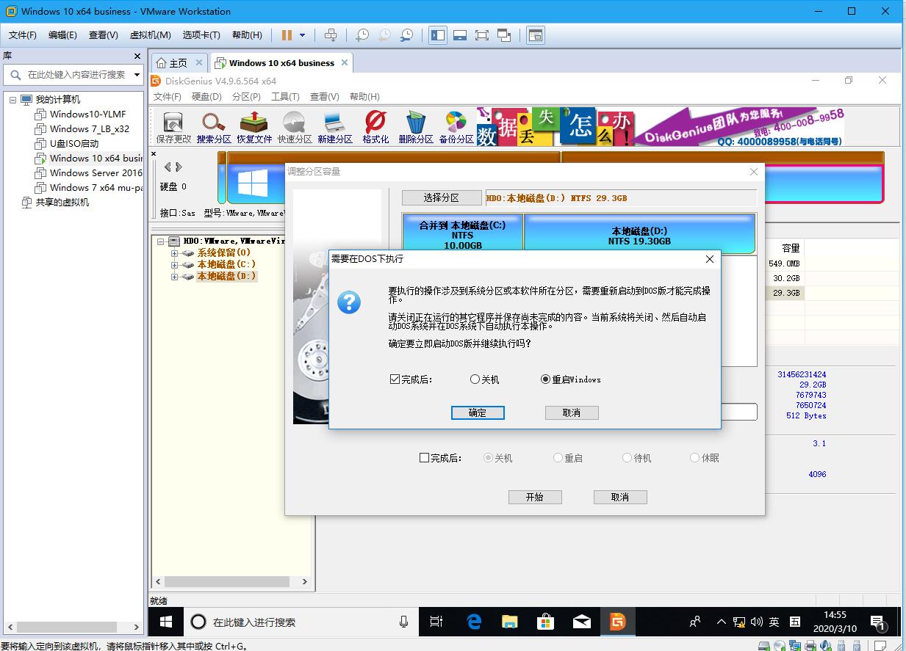The height and width of the screenshot is (651, 906).
Task: Select the 搜索分区 tool
Action: [213, 125]
